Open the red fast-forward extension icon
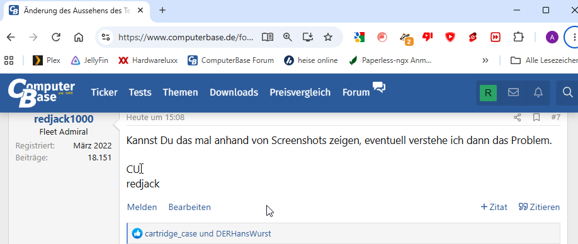This screenshot has height=244, width=578. pos(496,37)
